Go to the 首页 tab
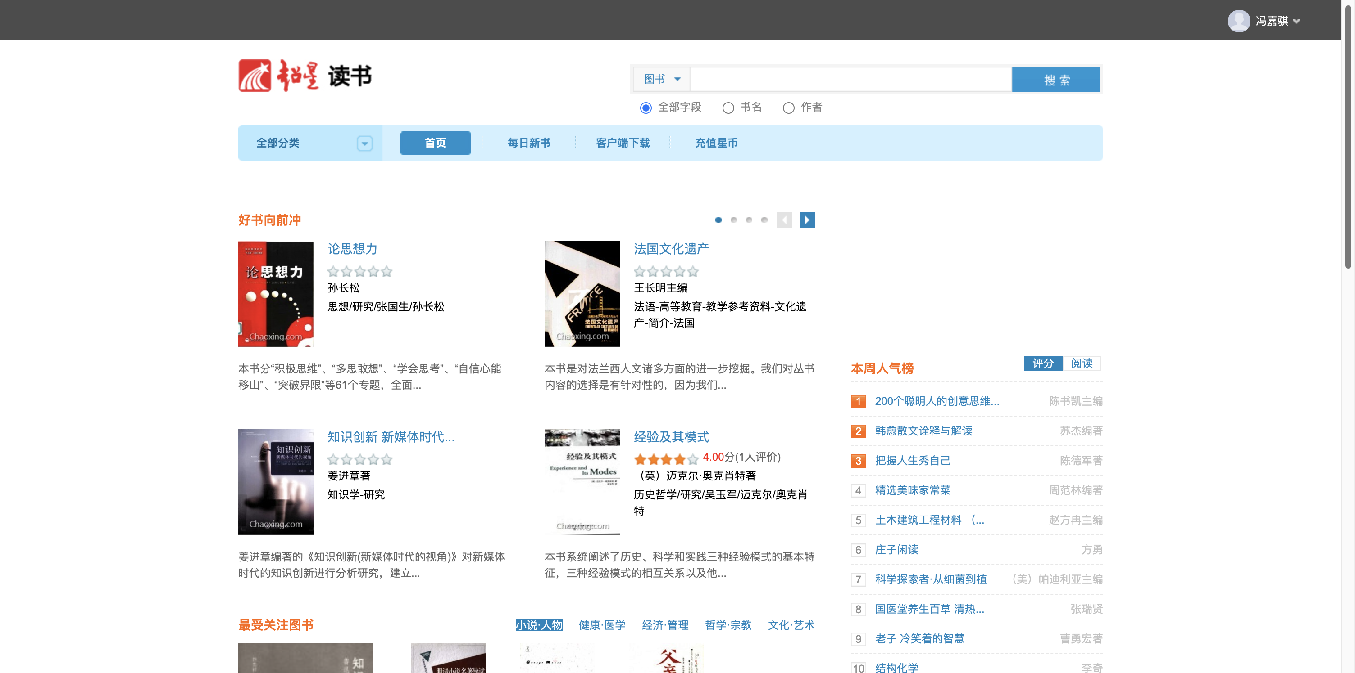The width and height of the screenshot is (1355, 673). pos(435,143)
